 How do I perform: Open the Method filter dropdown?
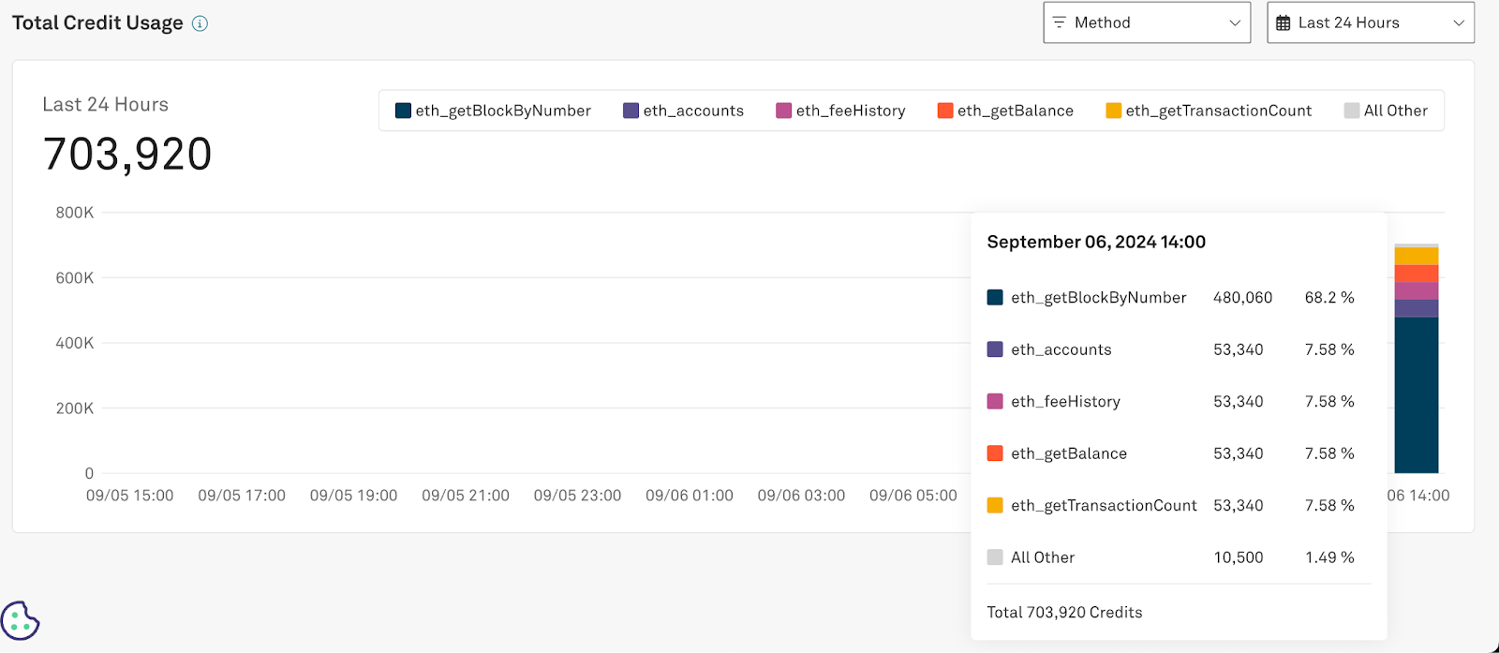coord(1146,22)
